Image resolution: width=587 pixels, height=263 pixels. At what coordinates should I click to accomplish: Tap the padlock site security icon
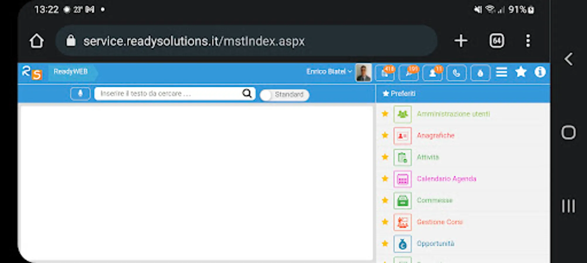(x=71, y=41)
